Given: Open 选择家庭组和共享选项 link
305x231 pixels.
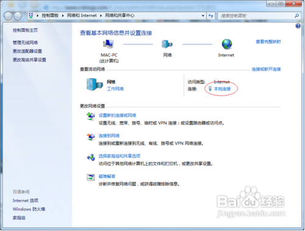Looking at the screenshot, I should click(120, 156).
